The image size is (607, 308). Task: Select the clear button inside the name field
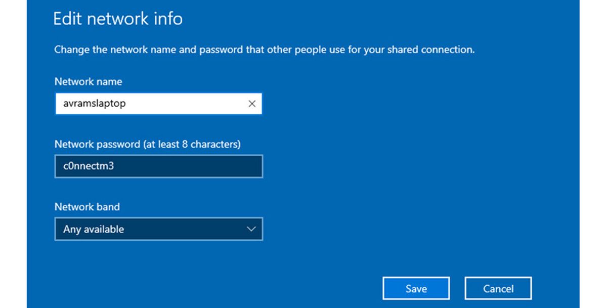(251, 104)
